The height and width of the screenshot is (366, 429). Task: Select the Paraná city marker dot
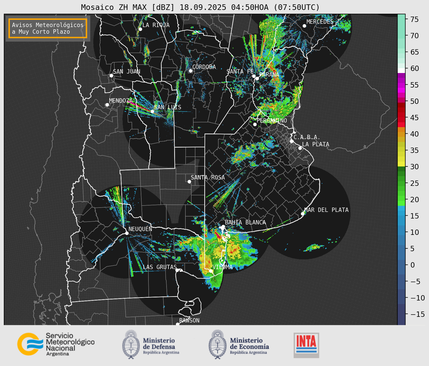pyautogui.click(x=257, y=78)
